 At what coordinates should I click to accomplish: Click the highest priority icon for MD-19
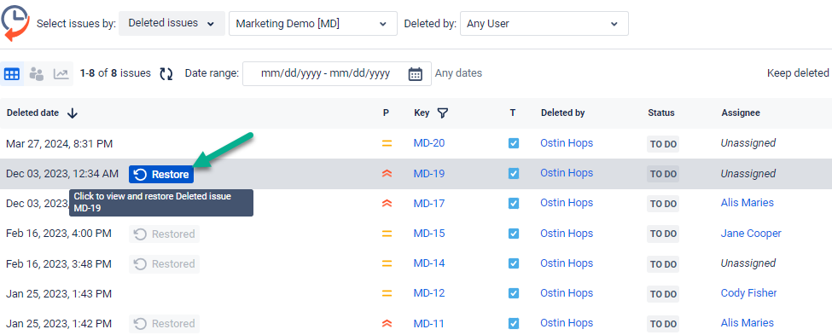coord(387,173)
